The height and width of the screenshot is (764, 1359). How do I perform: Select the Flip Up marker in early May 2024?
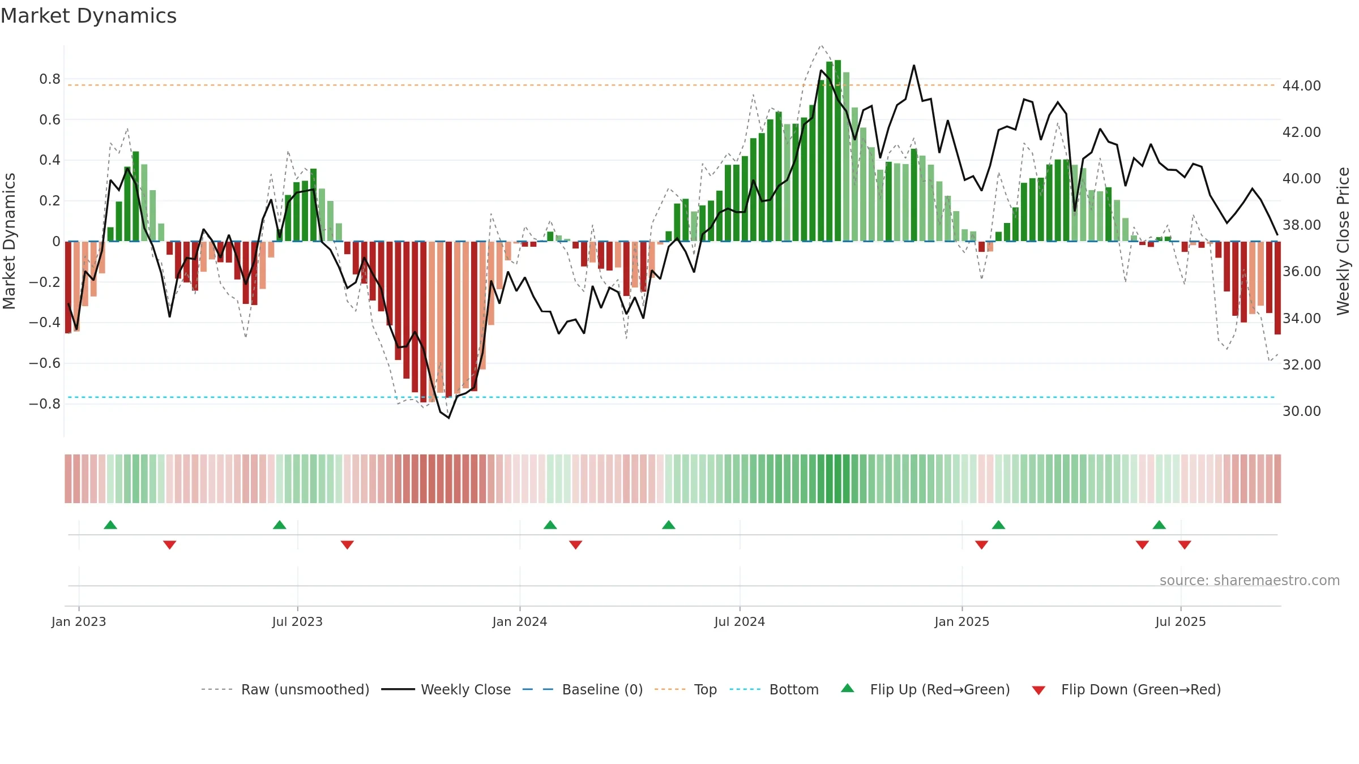click(x=669, y=525)
